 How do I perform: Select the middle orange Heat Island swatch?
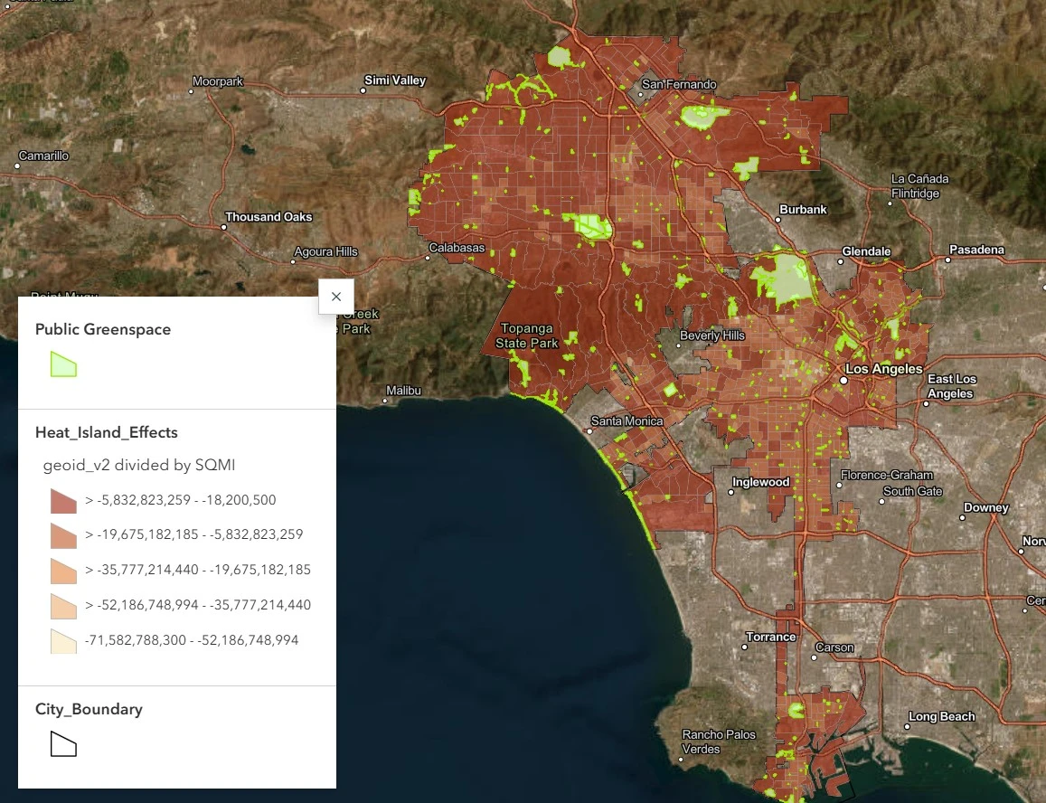tap(63, 571)
